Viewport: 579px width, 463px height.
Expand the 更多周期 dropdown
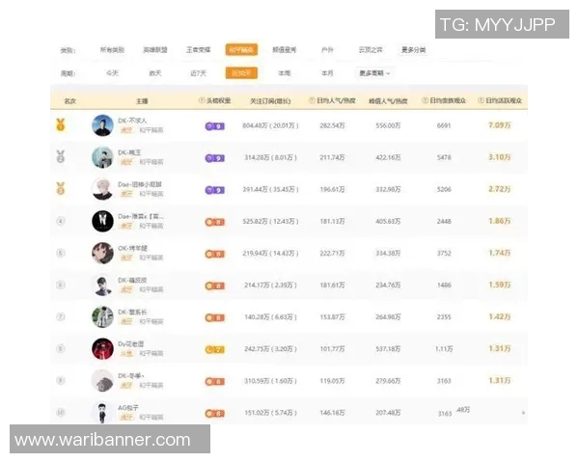click(x=374, y=73)
